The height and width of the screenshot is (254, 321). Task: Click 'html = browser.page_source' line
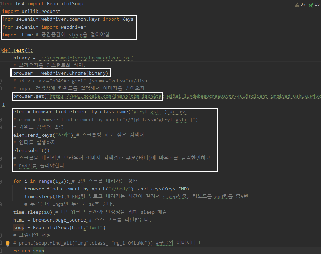pos(50,220)
